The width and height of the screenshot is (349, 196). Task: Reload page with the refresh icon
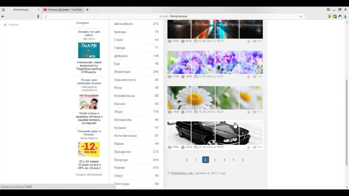click(x=46, y=16)
